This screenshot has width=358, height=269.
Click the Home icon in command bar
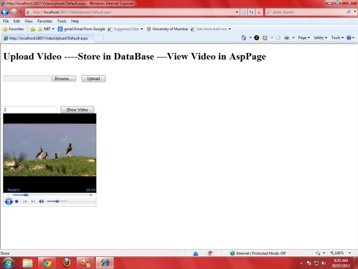click(x=244, y=37)
